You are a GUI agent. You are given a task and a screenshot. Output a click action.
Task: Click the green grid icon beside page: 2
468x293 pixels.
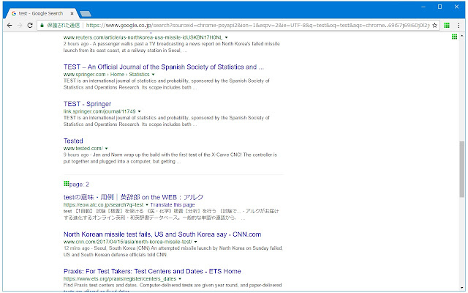tap(67, 184)
